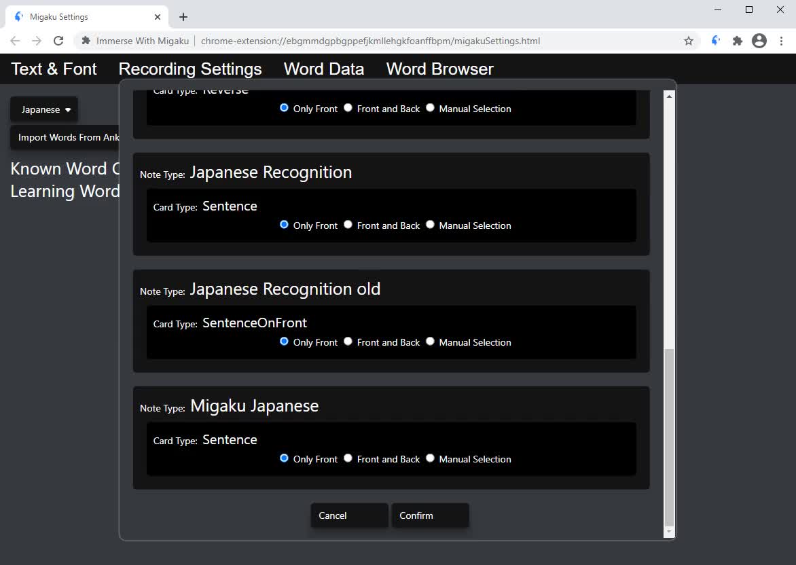Click the dialog scrollbar thumb
The width and height of the screenshot is (796, 565).
click(x=669, y=437)
